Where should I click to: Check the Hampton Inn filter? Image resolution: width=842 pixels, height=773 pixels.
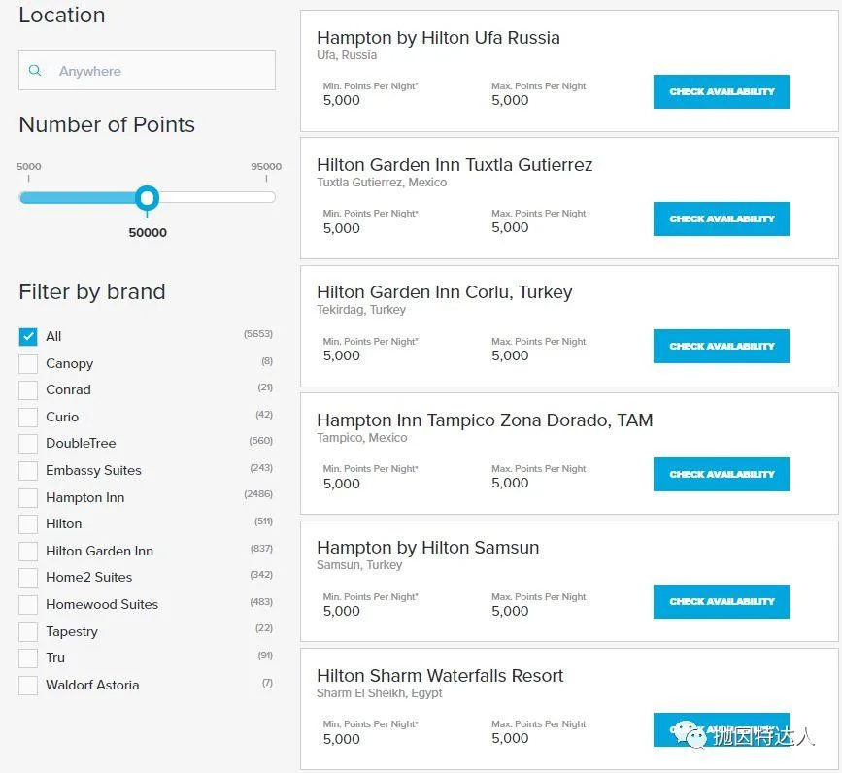(x=28, y=497)
